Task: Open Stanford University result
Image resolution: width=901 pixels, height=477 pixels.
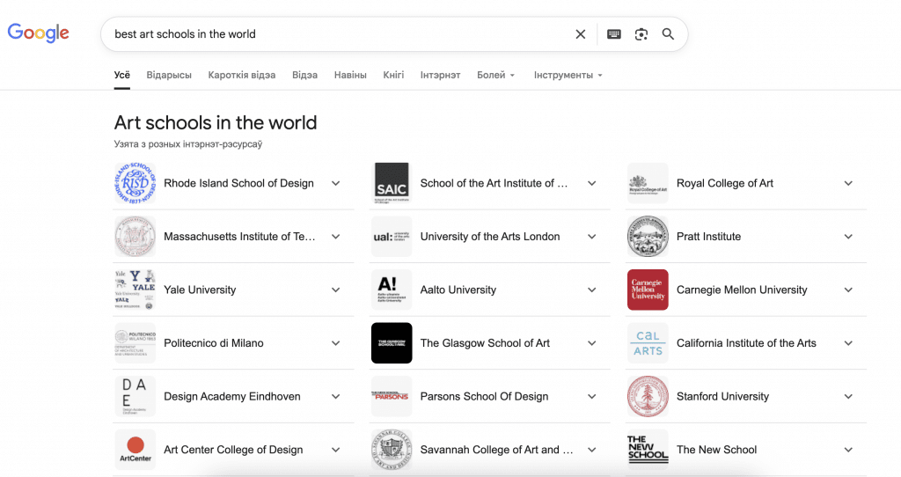Action: (x=722, y=396)
